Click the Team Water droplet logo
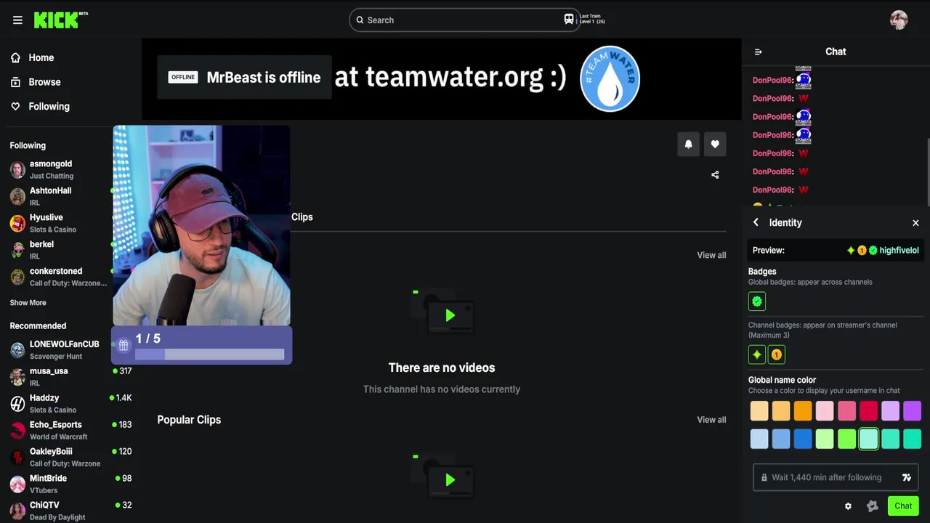 click(610, 78)
